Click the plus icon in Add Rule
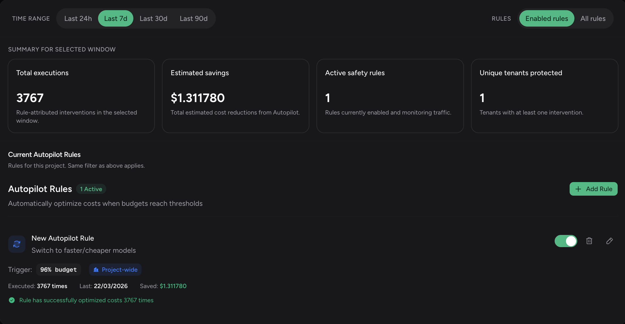625x324 pixels. point(578,189)
